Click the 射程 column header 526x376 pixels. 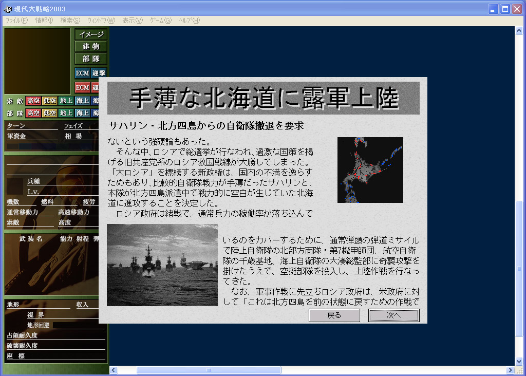pos(83,239)
